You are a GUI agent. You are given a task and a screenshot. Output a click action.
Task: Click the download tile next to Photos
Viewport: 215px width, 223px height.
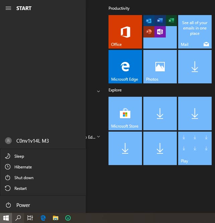[195, 67]
